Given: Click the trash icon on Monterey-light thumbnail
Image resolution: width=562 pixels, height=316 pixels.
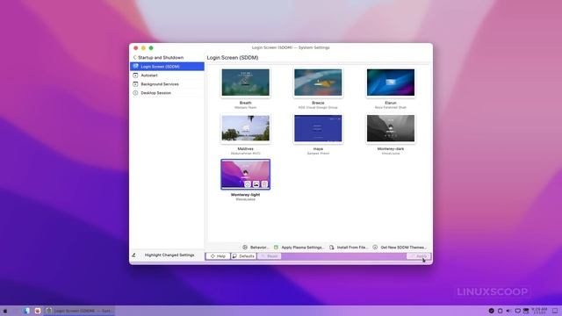Looking at the screenshot, I should tap(264, 184).
